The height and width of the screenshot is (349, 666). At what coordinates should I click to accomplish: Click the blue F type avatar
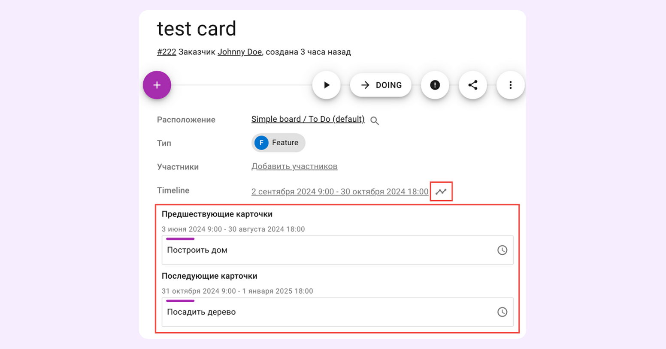tap(261, 143)
